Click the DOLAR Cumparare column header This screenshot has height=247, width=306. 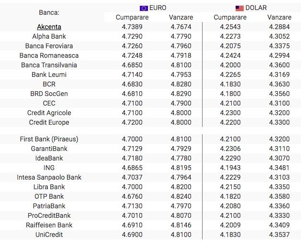point(230,18)
